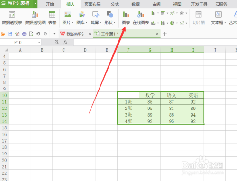Click the cell containing 数学
Screen dimensions: 237x181
click(150, 95)
